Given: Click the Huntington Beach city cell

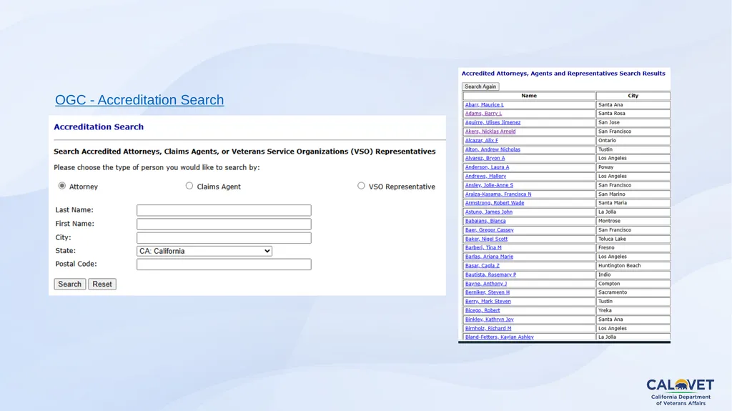Looking at the screenshot, I should (633, 265).
